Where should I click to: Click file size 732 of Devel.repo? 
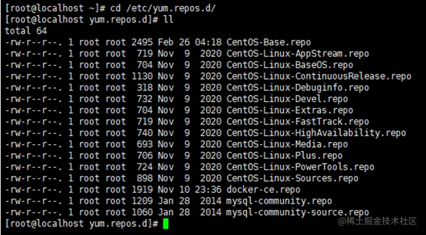pos(145,99)
